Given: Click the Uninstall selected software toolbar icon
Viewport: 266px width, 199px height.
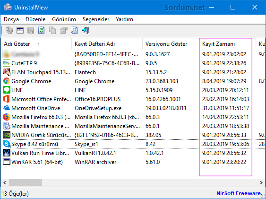Looking at the screenshot, I should (x=9, y=31).
